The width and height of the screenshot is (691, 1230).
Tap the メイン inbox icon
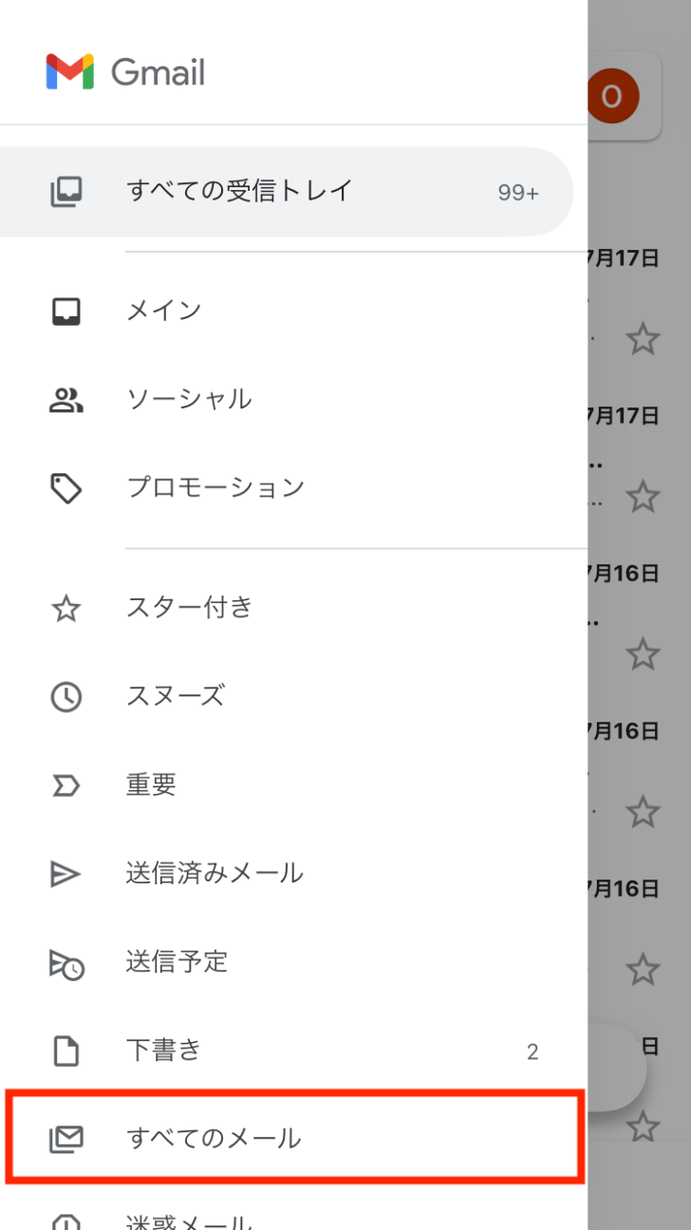[66, 311]
